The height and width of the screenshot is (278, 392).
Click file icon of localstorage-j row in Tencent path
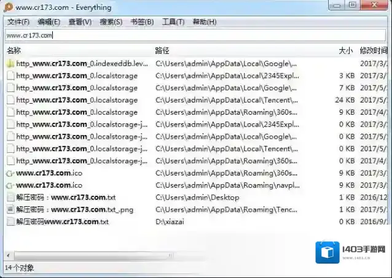[x=10, y=149]
